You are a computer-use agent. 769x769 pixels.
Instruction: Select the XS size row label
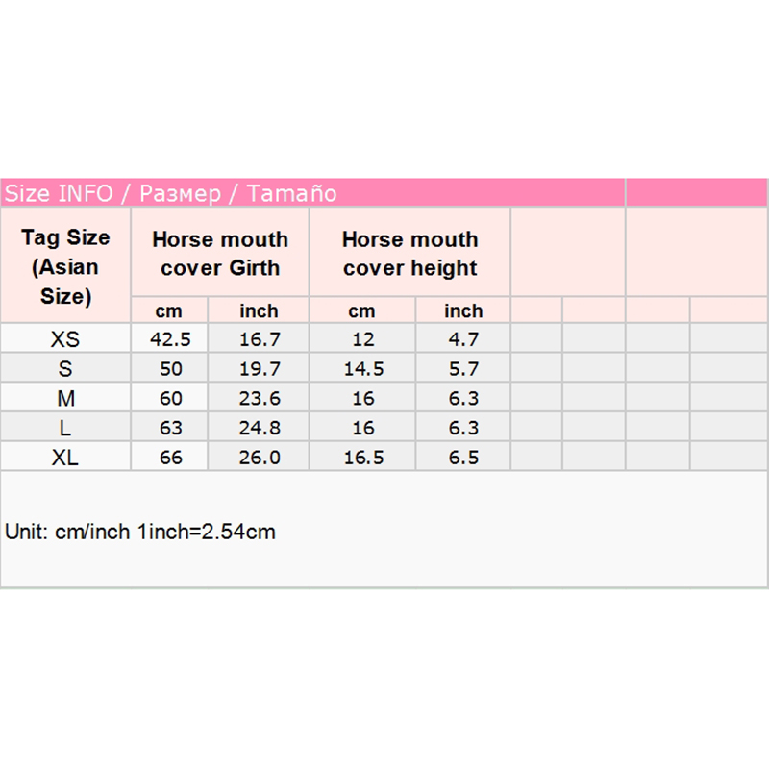[65, 339]
